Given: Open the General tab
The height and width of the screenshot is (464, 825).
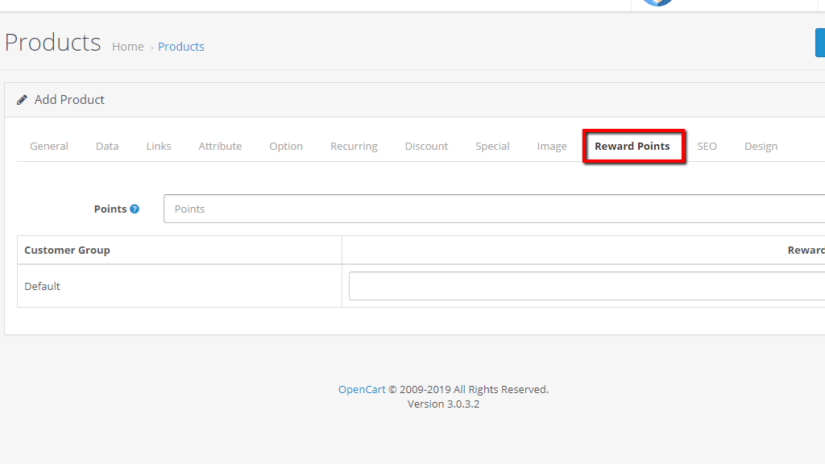Looking at the screenshot, I should tap(49, 147).
